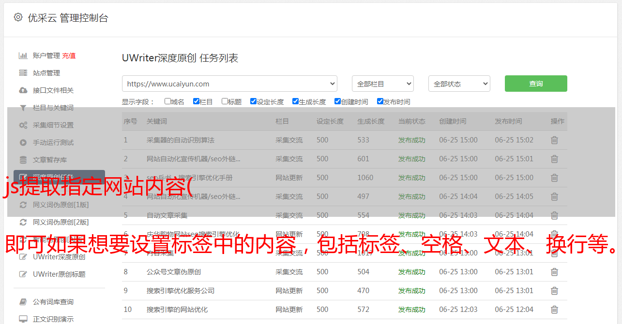Click the filter icon for 栏目与关键词
622x324 pixels.
click(x=23, y=108)
